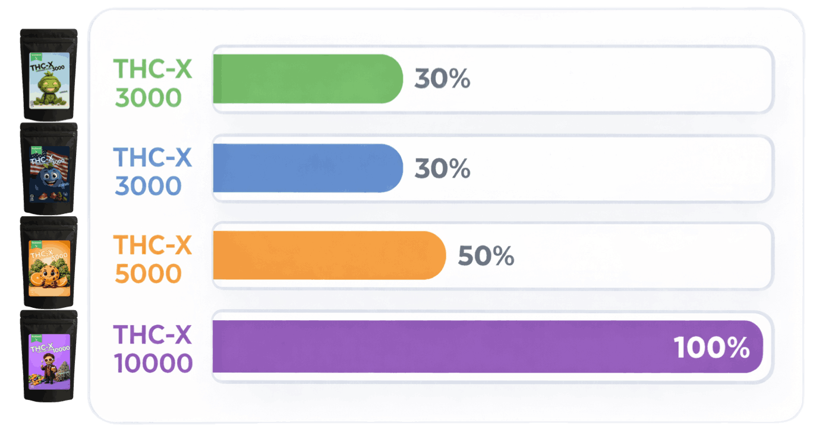Viewport: 829px width, 432px height.
Task: Click empty track of the green bar
Action: [618, 79]
